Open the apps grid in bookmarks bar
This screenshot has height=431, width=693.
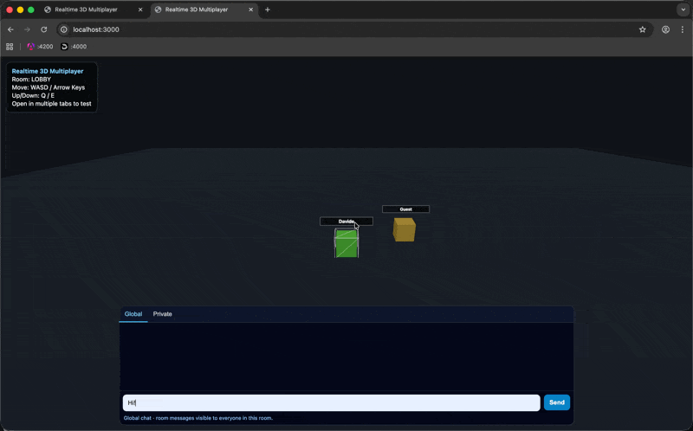pyautogui.click(x=10, y=47)
